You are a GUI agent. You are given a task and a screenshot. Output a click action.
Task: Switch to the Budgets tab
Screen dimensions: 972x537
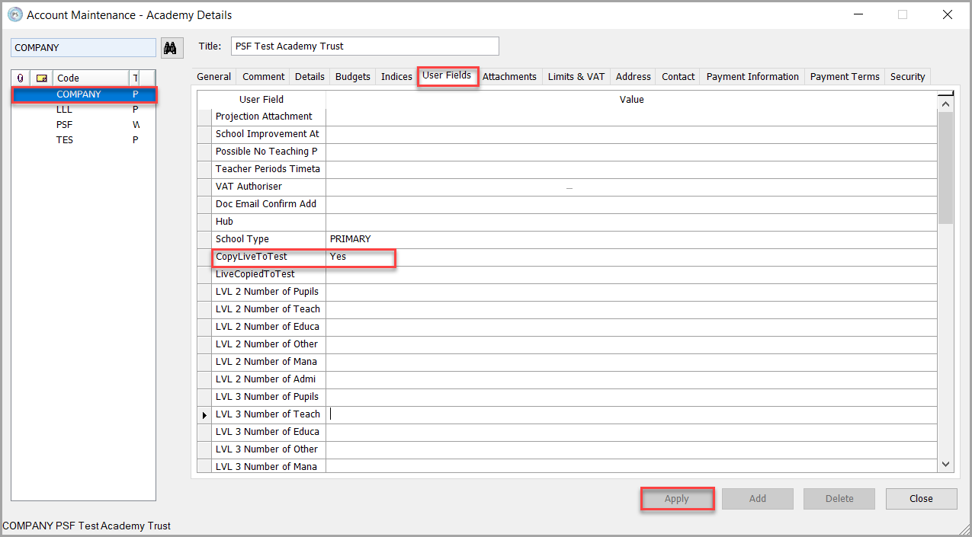[x=352, y=77]
